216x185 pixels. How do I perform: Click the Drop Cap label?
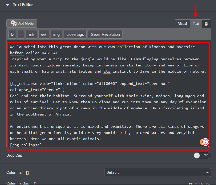(x=14, y=155)
